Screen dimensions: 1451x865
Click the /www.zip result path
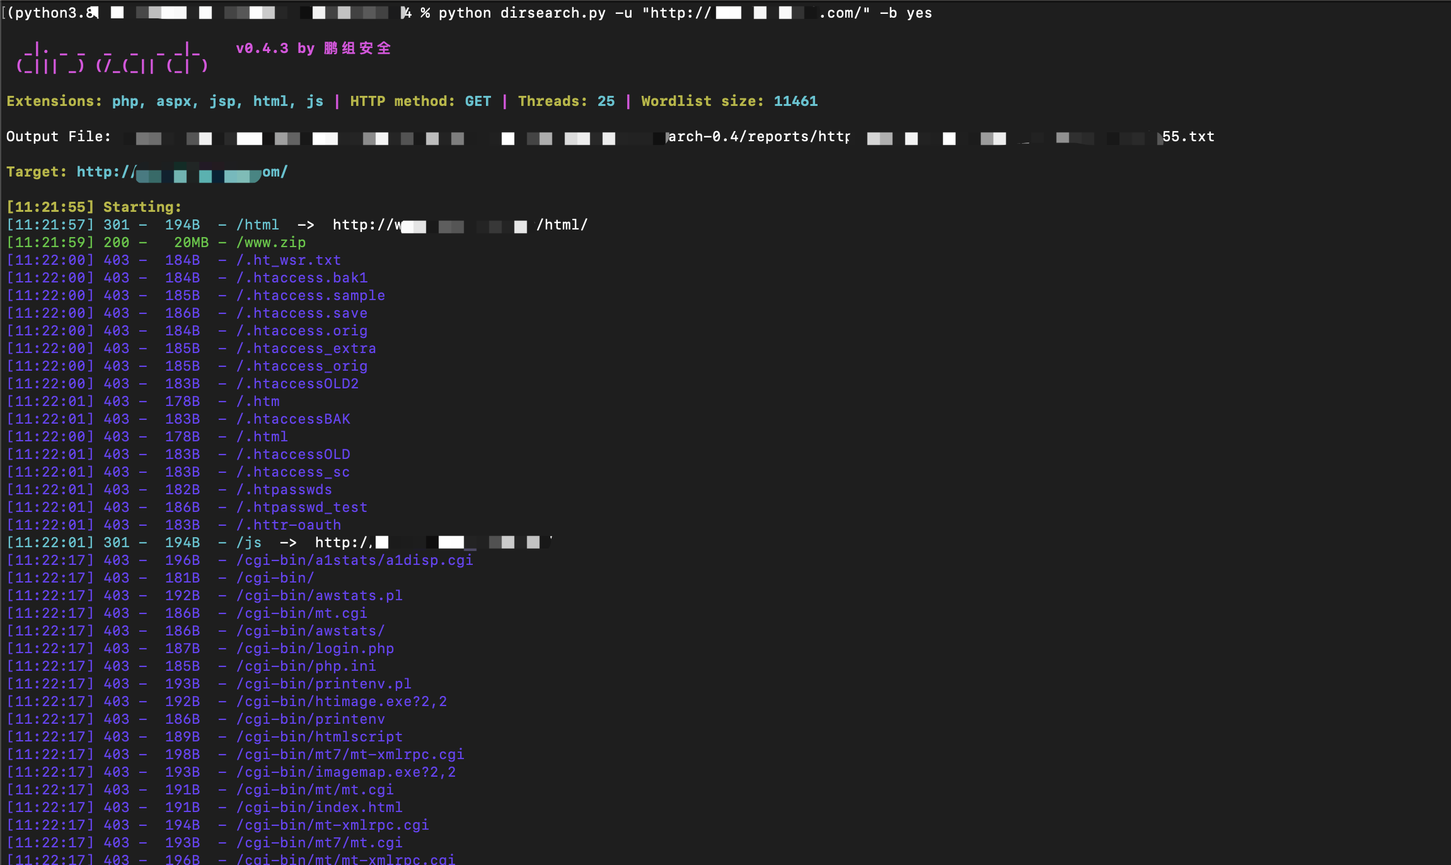tap(271, 243)
